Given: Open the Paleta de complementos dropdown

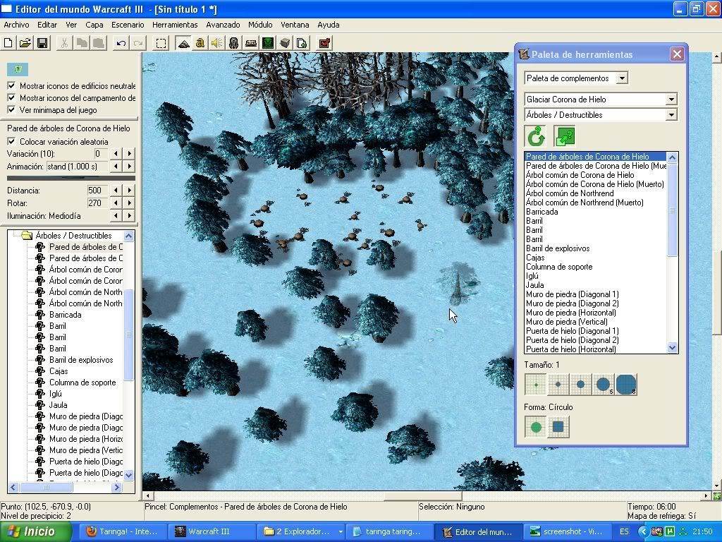Looking at the screenshot, I should [622, 78].
